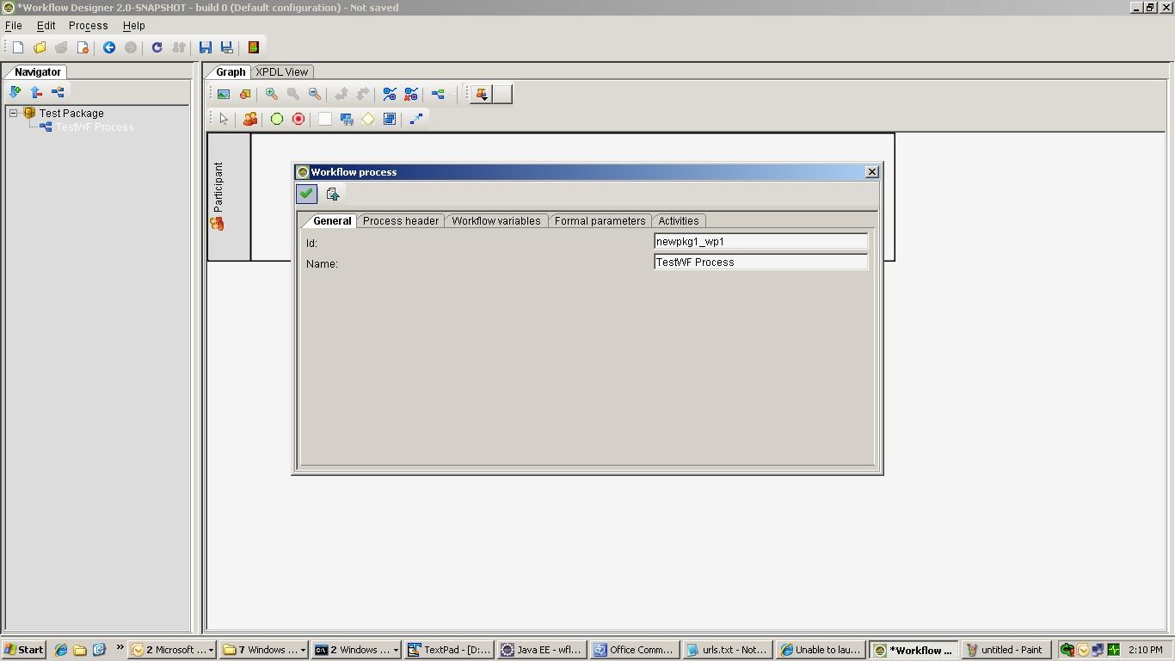Click the blue floppy disk Save icon
Image resolution: width=1175 pixels, height=661 pixels.
click(x=206, y=47)
